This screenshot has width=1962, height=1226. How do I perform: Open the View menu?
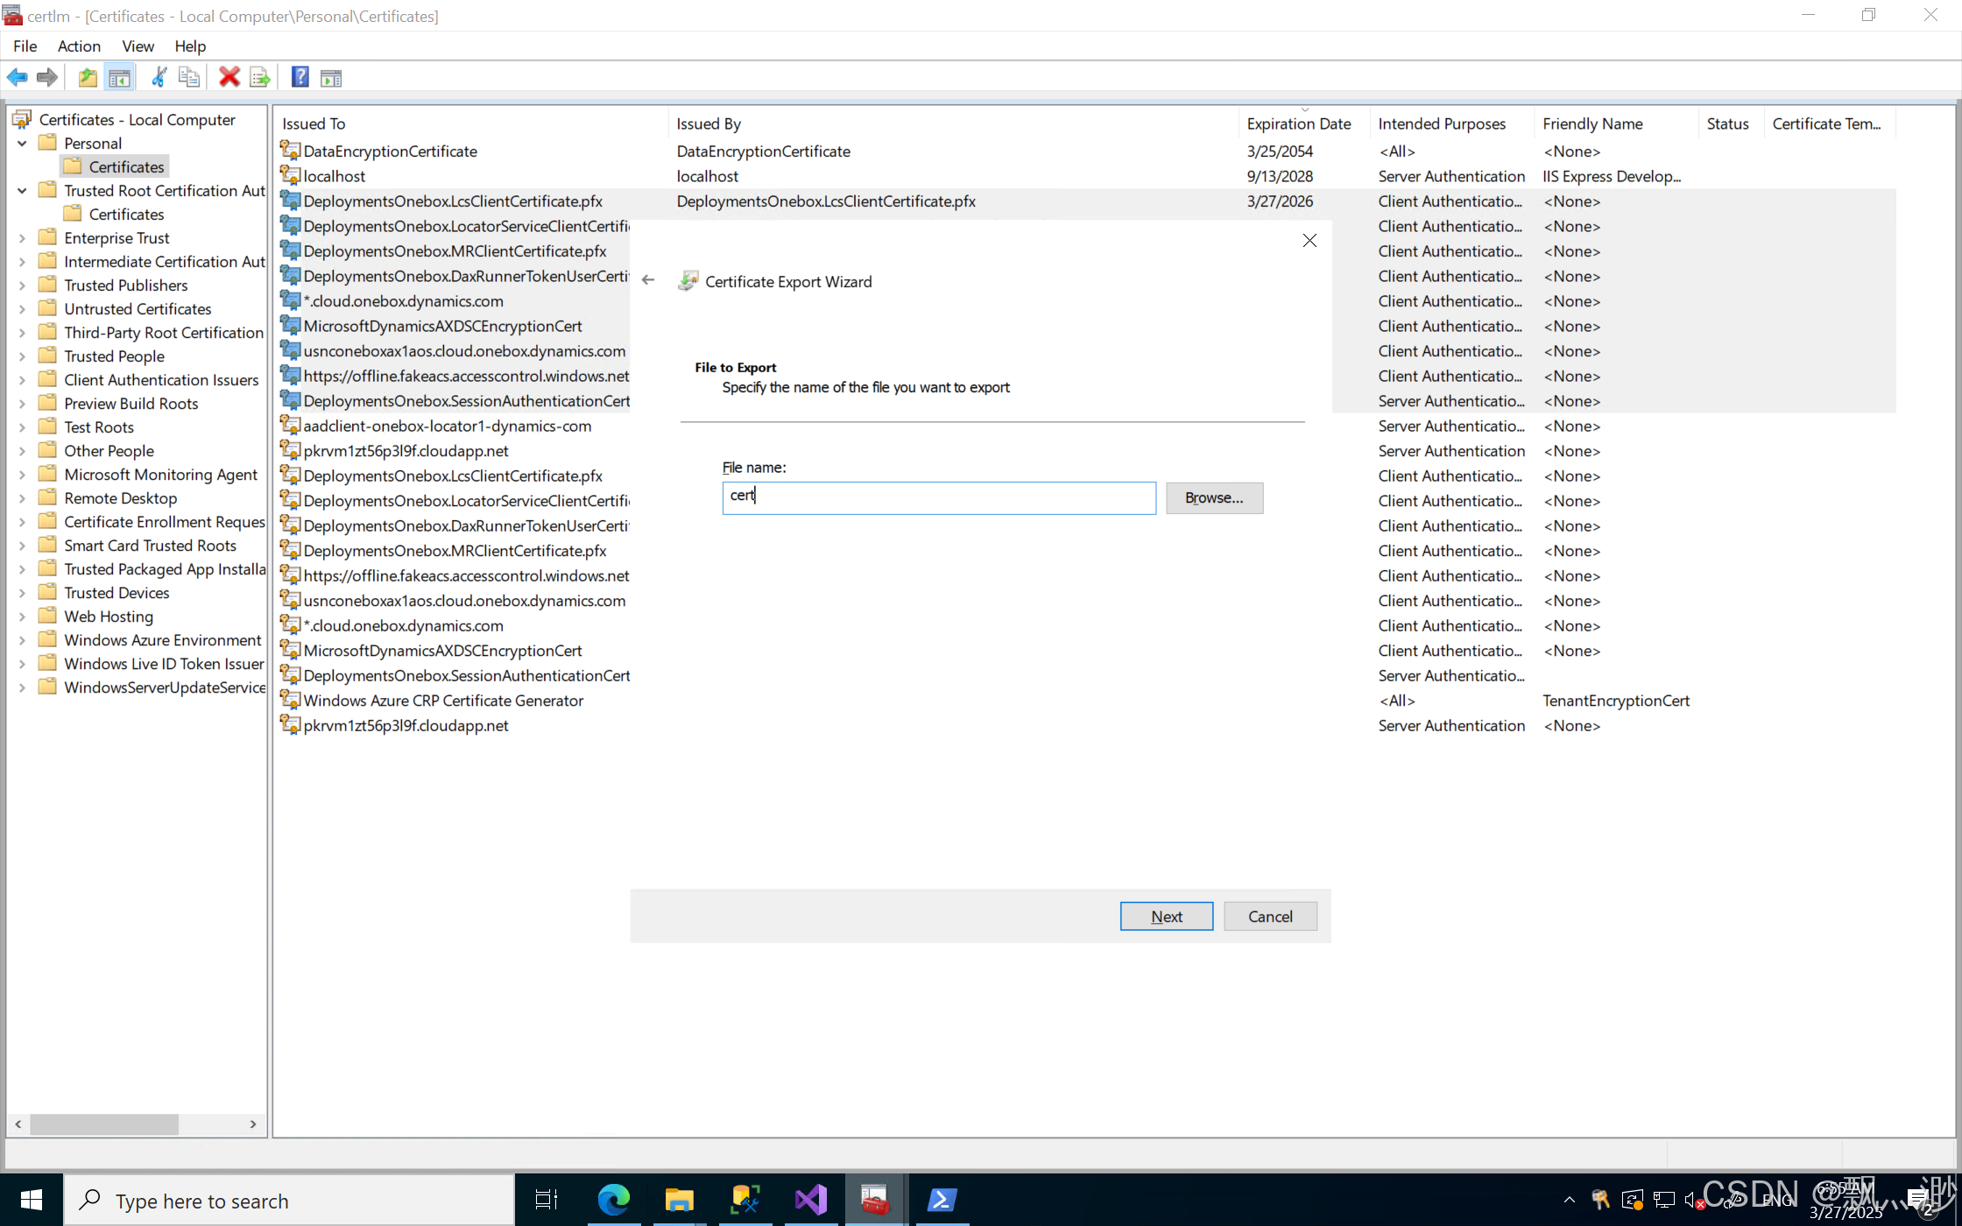pos(138,46)
